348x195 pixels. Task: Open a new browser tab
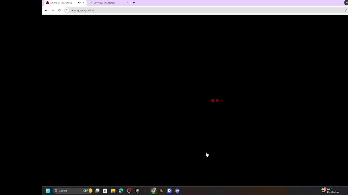coord(133,3)
